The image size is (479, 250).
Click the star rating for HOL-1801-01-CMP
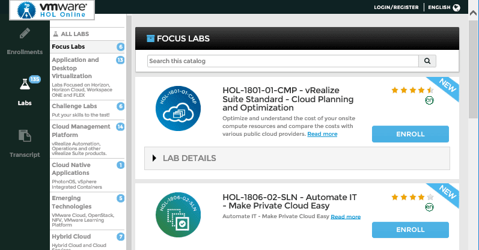point(412,90)
